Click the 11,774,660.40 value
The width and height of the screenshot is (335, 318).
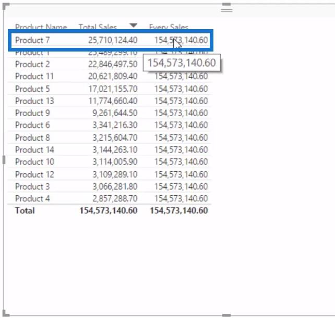coord(113,101)
